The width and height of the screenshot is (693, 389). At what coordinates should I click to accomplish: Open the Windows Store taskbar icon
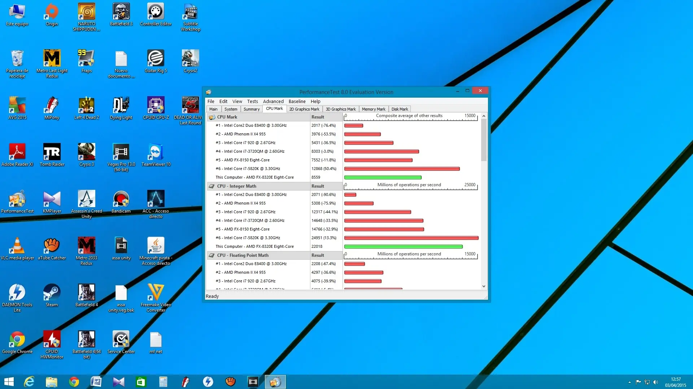click(141, 382)
